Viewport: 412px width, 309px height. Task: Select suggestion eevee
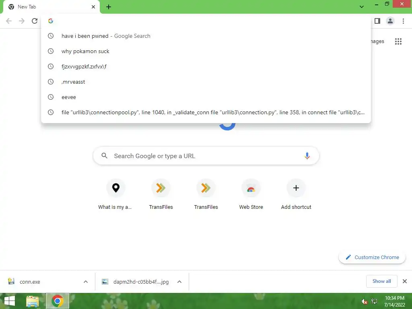click(206, 97)
